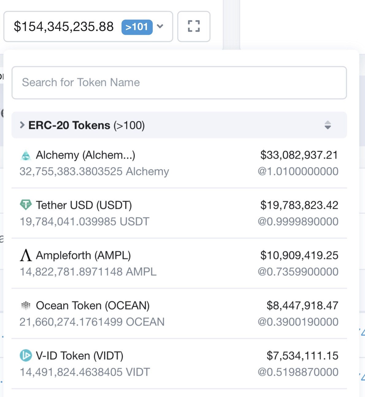Select the ERC-20 Tokens (>100) header

click(x=179, y=125)
